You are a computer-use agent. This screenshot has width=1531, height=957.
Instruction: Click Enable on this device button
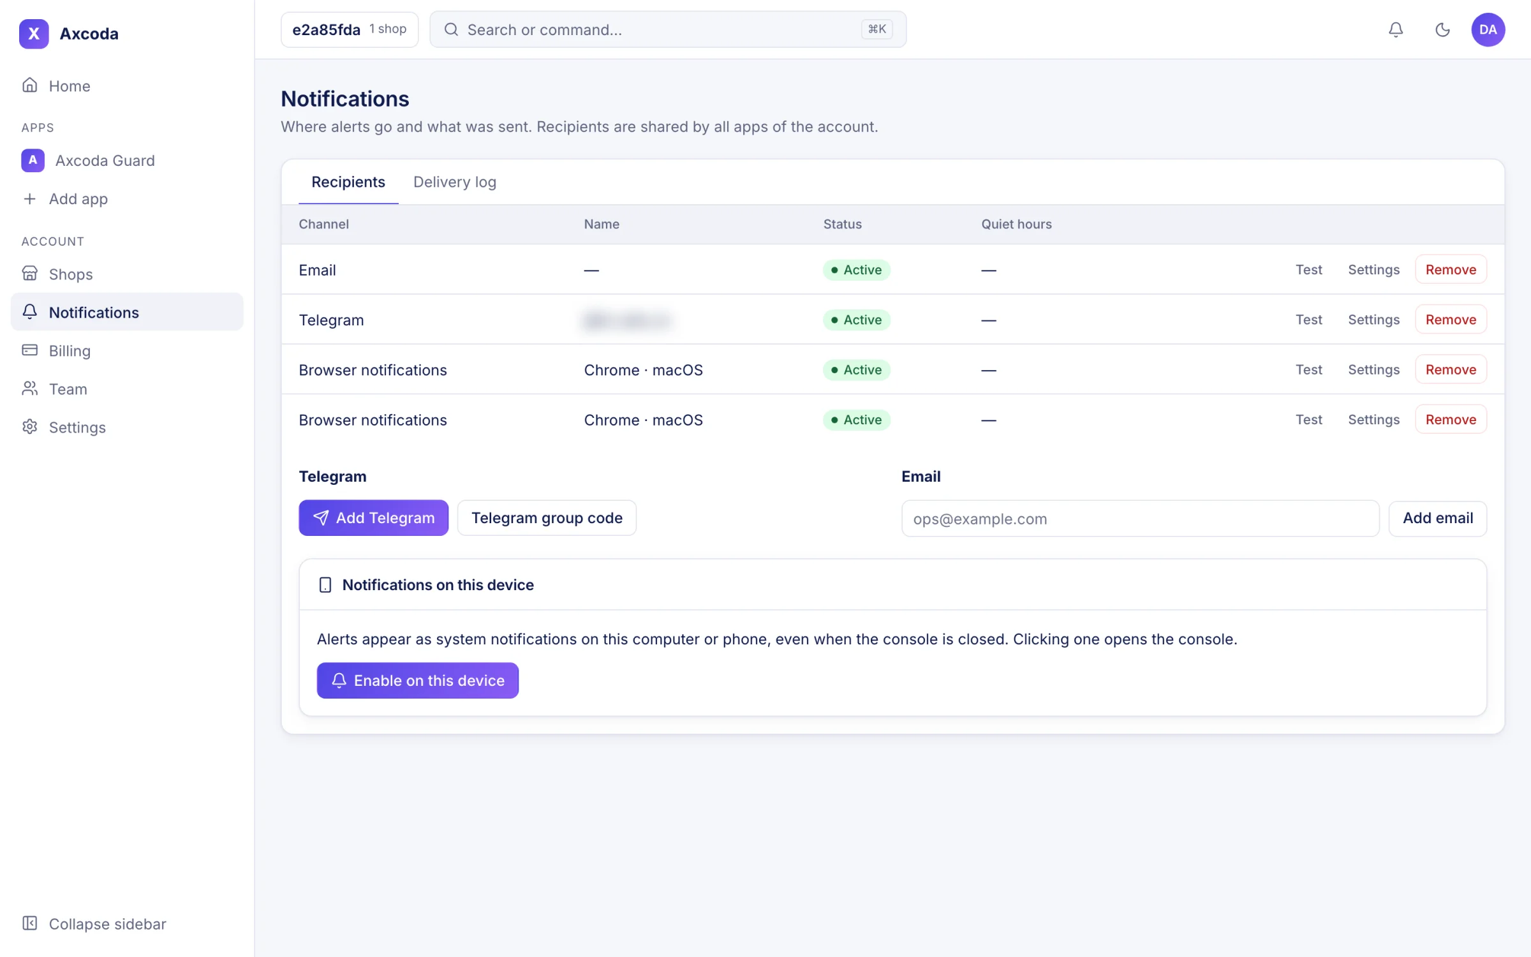tap(418, 680)
